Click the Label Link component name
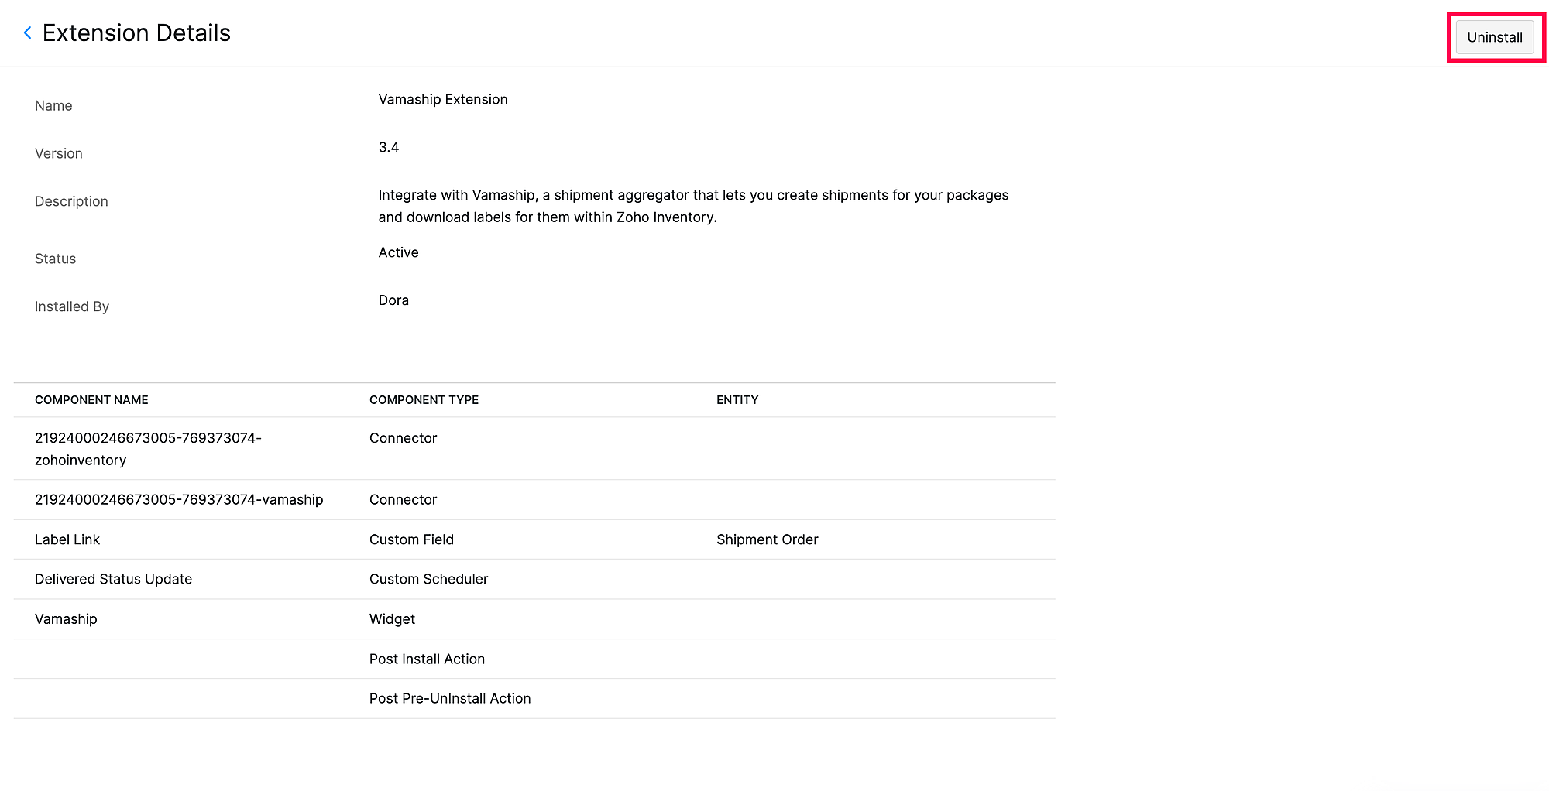Image resolution: width=1549 pixels, height=791 pixels. pyautogui.click(x=67, y=539)
